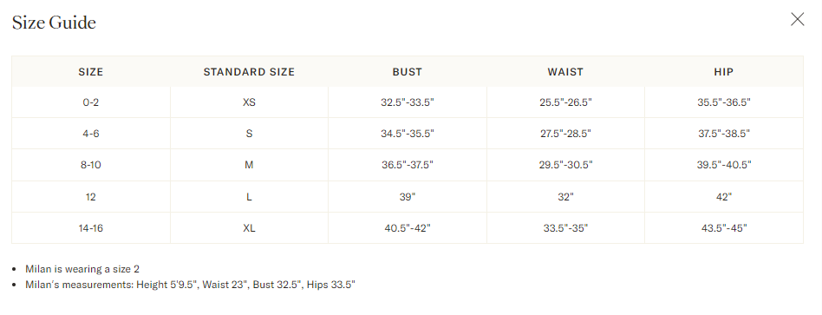Select the BUST column header

click(x=408, y=72)
